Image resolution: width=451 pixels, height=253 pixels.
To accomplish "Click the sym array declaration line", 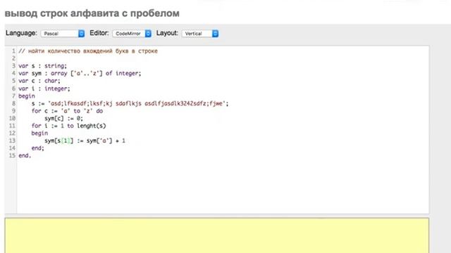I will [80, 73].
